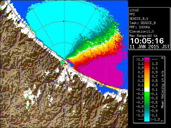Click the "<-1.3" legend label
The image size is (171, 128).
coord(155,119)
